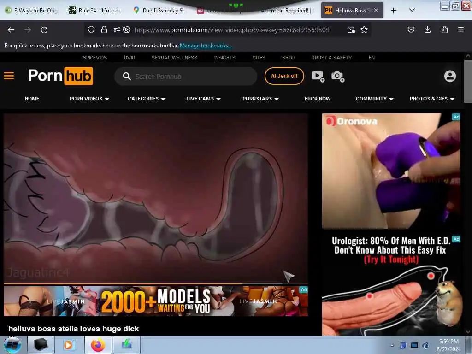Viewport: 472px width, 354px height.
Task: Expand the dropdown right of LIVE CAMS
Action: click(x=260, y=99)
